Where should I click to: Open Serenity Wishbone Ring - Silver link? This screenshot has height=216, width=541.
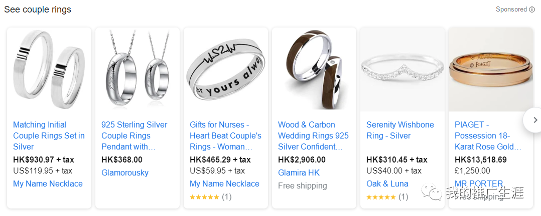(x=400, y=130)
